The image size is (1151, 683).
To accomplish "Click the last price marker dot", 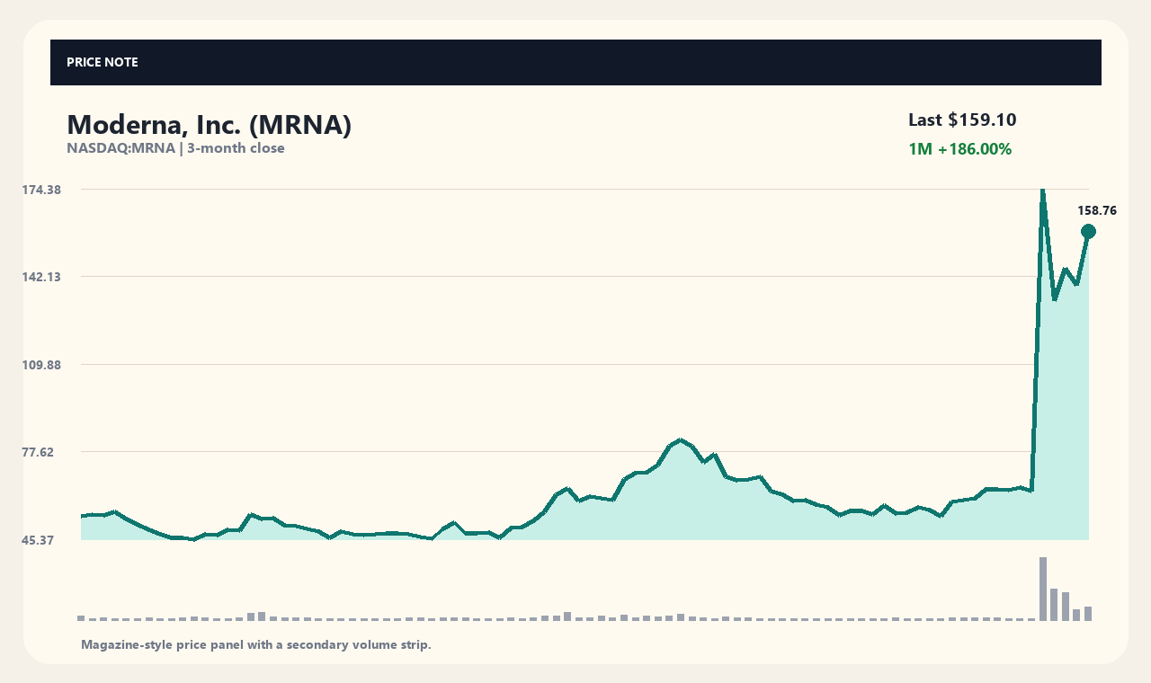I will pyautogui.click(x=1088, y=232).
